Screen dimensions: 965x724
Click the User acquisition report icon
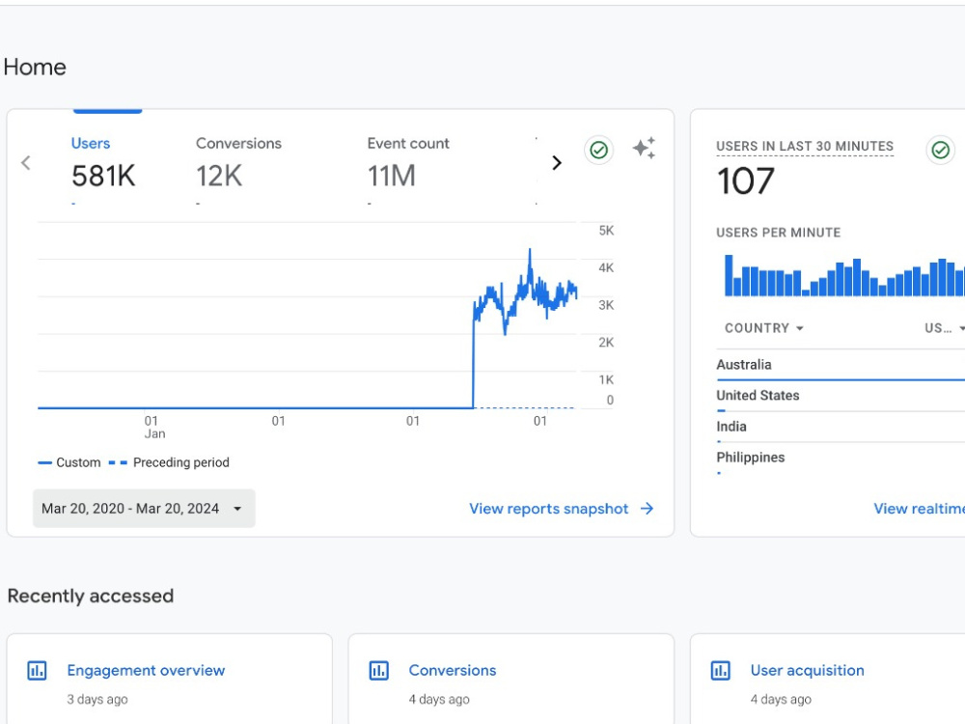pyautogui.click(x=720, y=671)
